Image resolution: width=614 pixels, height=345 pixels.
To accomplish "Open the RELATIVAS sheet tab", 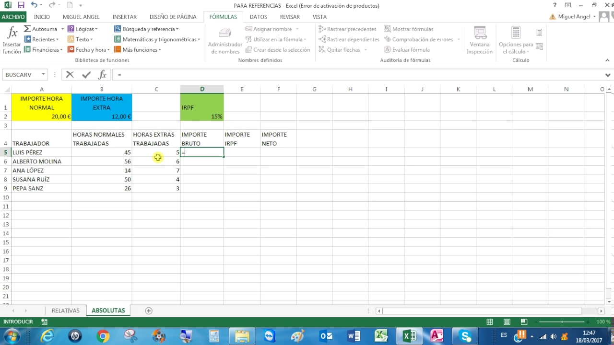I will click(x=66, y=310).
